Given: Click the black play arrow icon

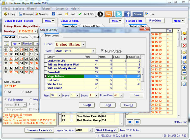Looking at the screenshot, I should coord(100,14).
